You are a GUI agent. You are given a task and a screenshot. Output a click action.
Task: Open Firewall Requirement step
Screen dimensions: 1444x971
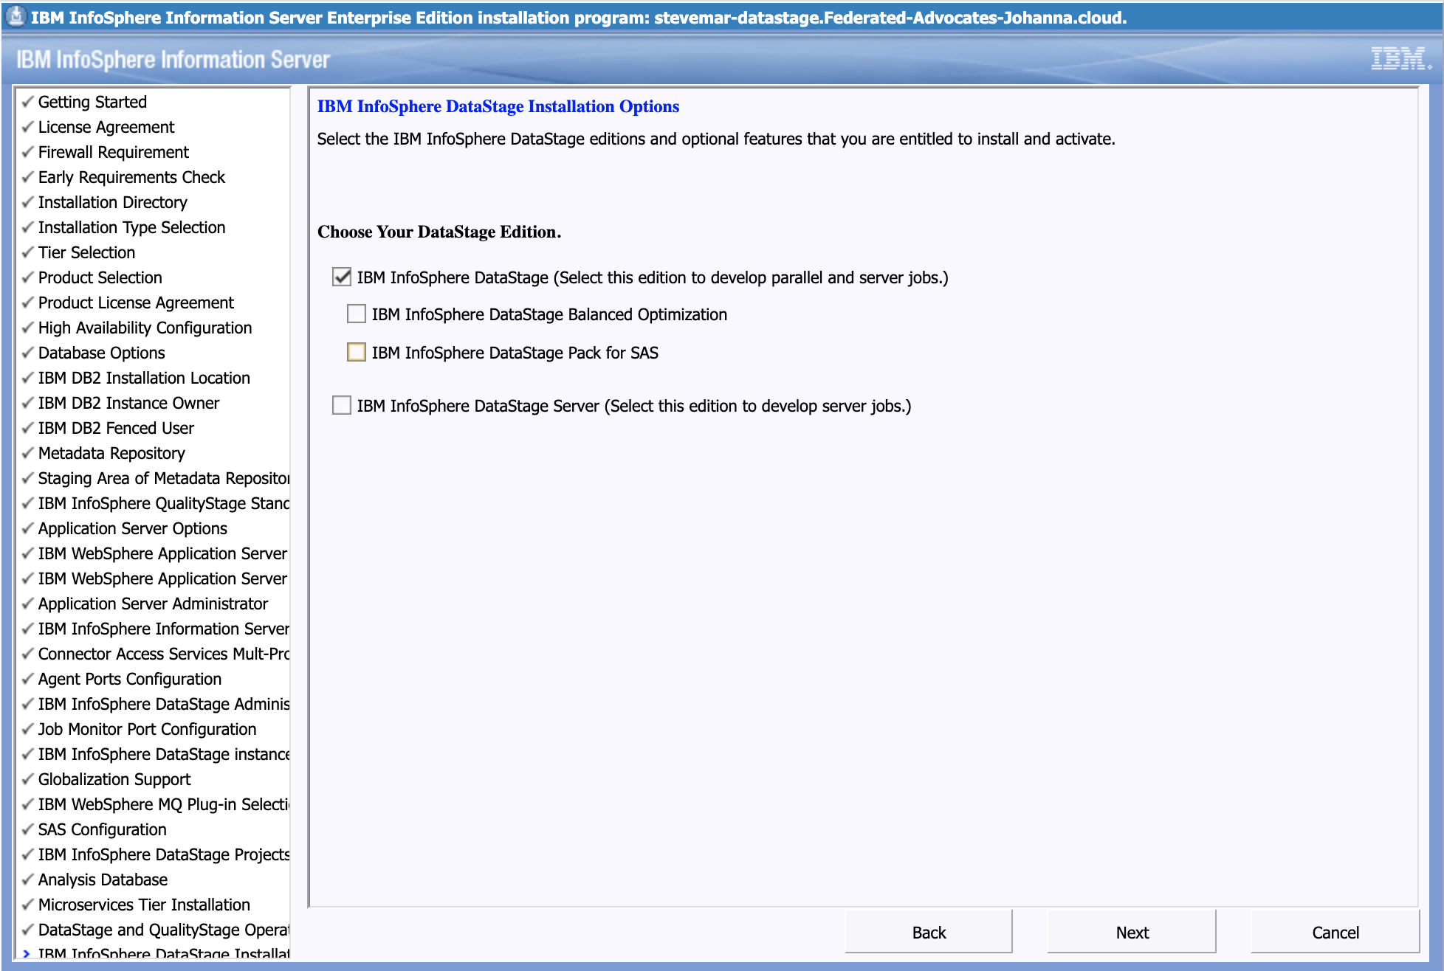pos(114,152)
